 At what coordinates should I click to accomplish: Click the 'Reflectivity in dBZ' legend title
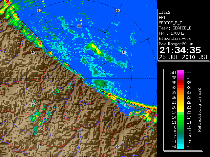coord(199,110)
